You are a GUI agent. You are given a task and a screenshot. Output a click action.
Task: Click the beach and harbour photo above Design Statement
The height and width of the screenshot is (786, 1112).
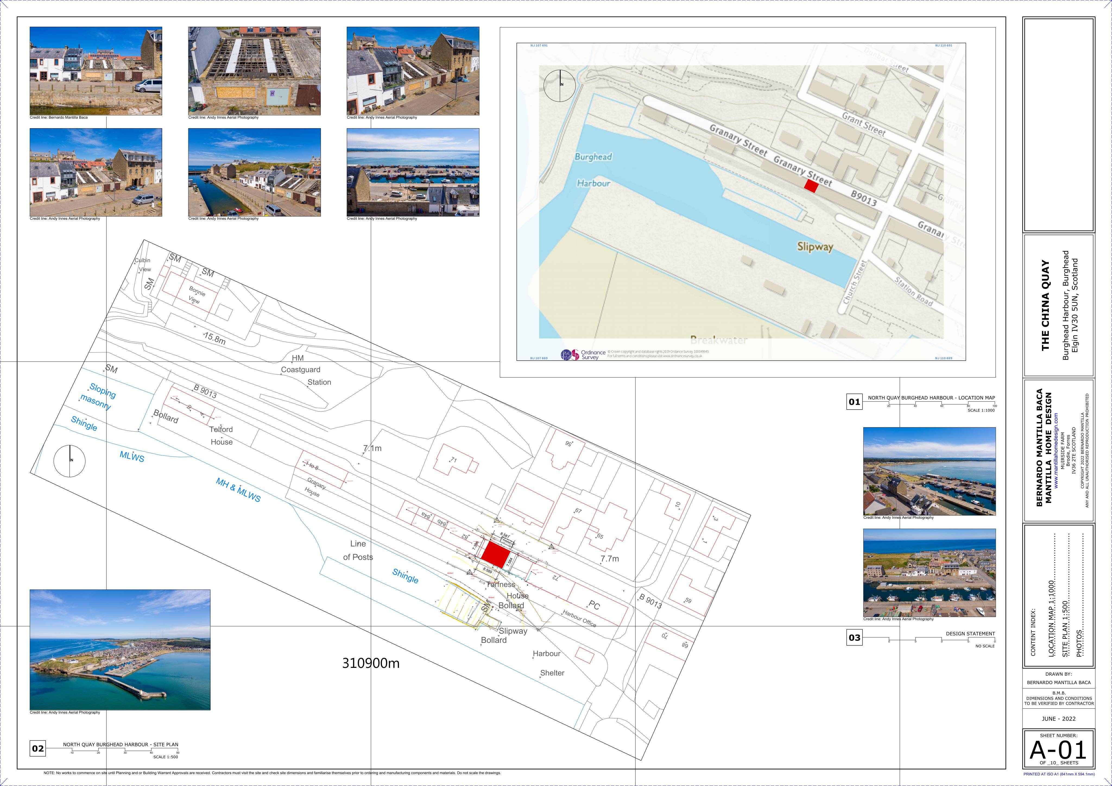coord(929,471)
